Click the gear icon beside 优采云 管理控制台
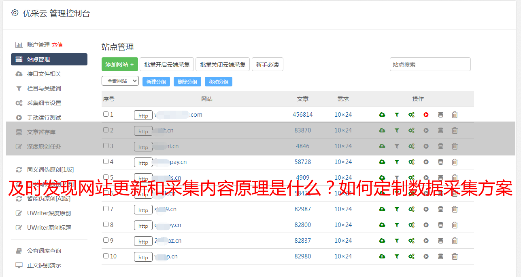 coord(15,13)
